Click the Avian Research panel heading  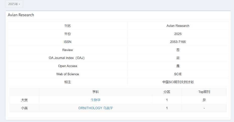coord(21,15)
